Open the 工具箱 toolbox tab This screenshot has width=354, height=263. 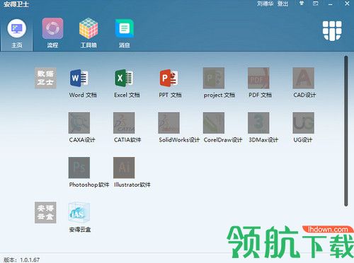(88, 34)
